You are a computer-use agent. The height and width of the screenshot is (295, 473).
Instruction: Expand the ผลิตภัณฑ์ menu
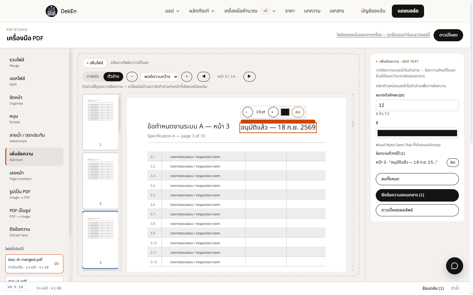tap(202, 11)
